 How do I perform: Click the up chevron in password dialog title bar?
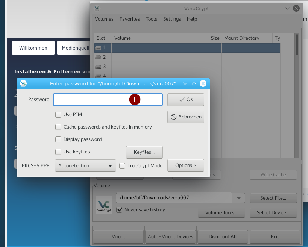pos(194,83)
